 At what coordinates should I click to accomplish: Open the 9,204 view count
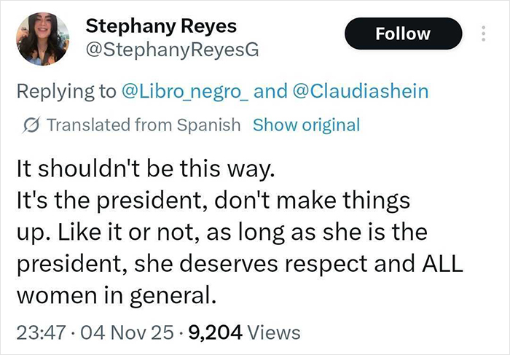pos(216,332)
